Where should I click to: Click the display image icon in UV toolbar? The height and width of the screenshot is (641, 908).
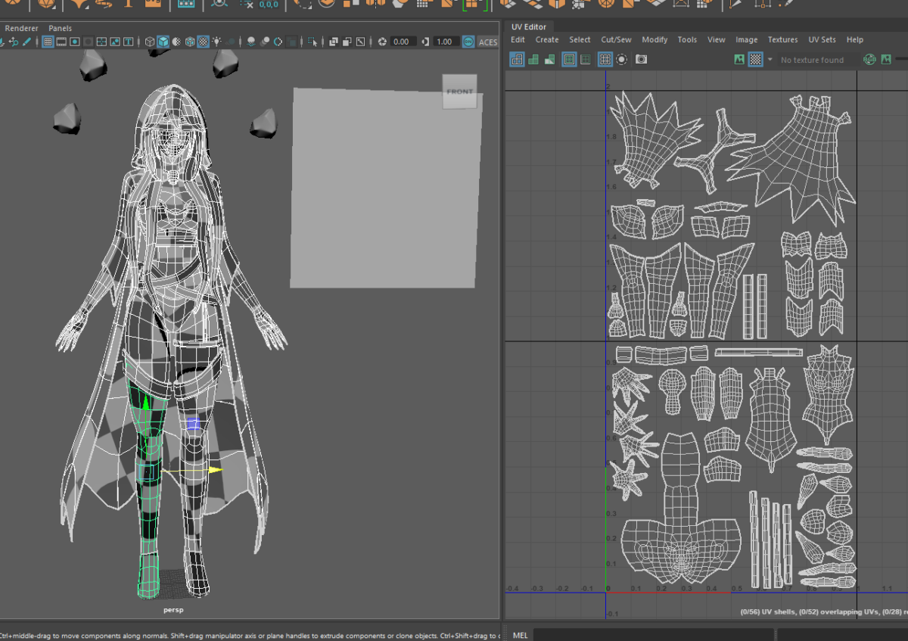[739, 59]
